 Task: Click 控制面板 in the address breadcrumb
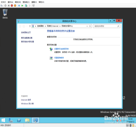tap(41, 26)
